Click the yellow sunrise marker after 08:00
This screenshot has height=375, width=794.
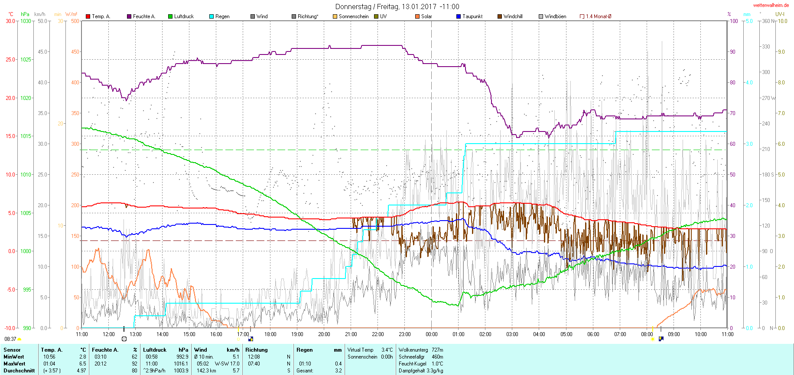653,339
